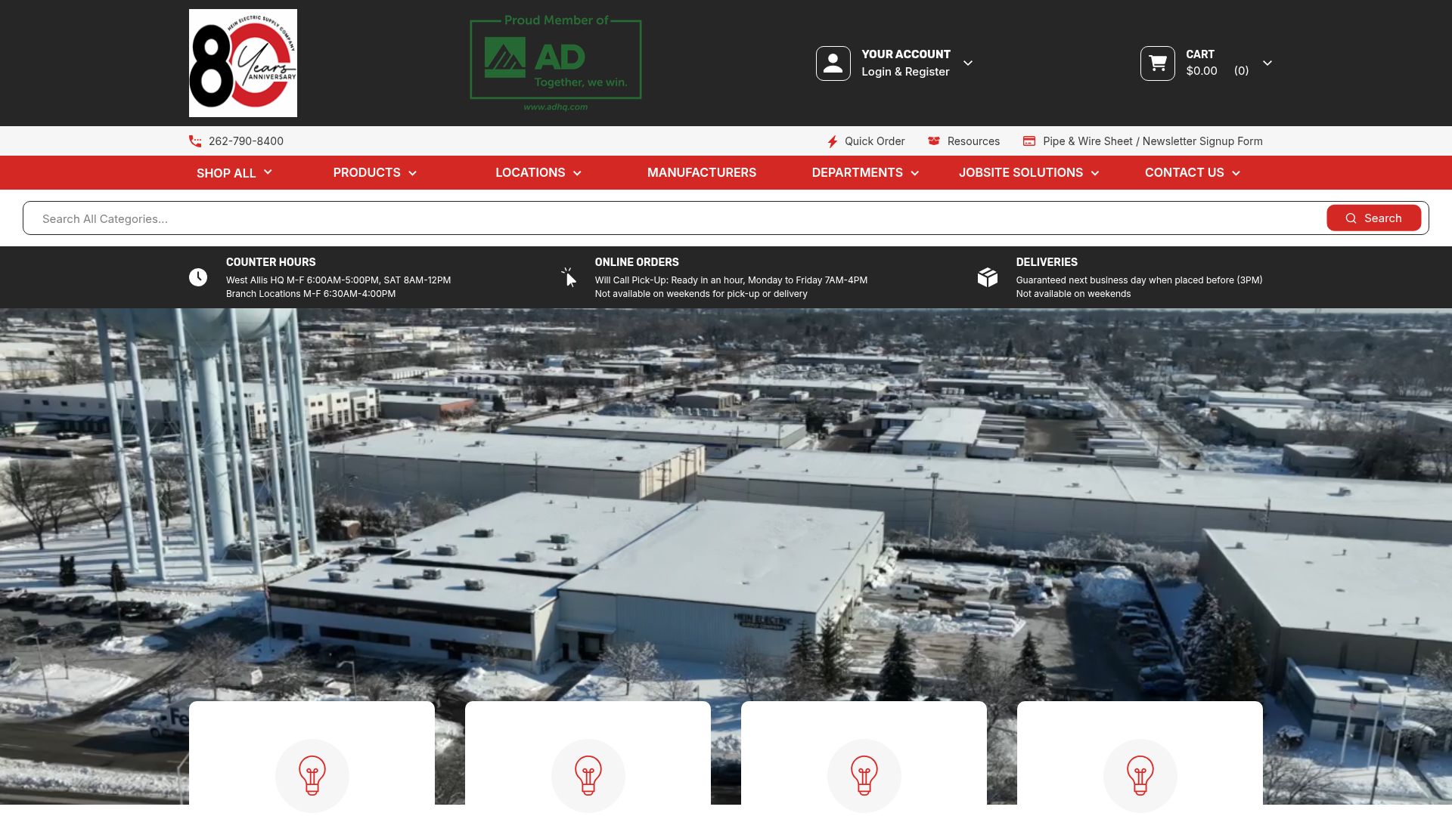Click the cart total $0.00 text

pos(1202,71)
